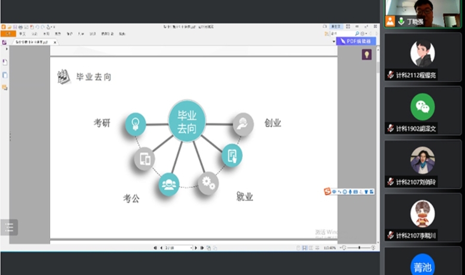
Task: Select the single-page view icon in the status bar
Action: tap(298, 247)
